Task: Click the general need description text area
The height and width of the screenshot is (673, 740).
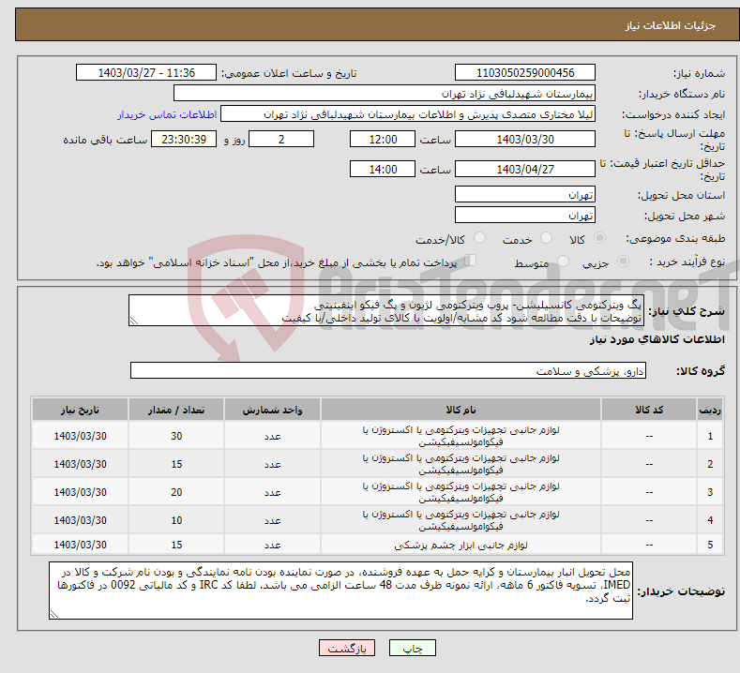Action: [x=386, y=311]
